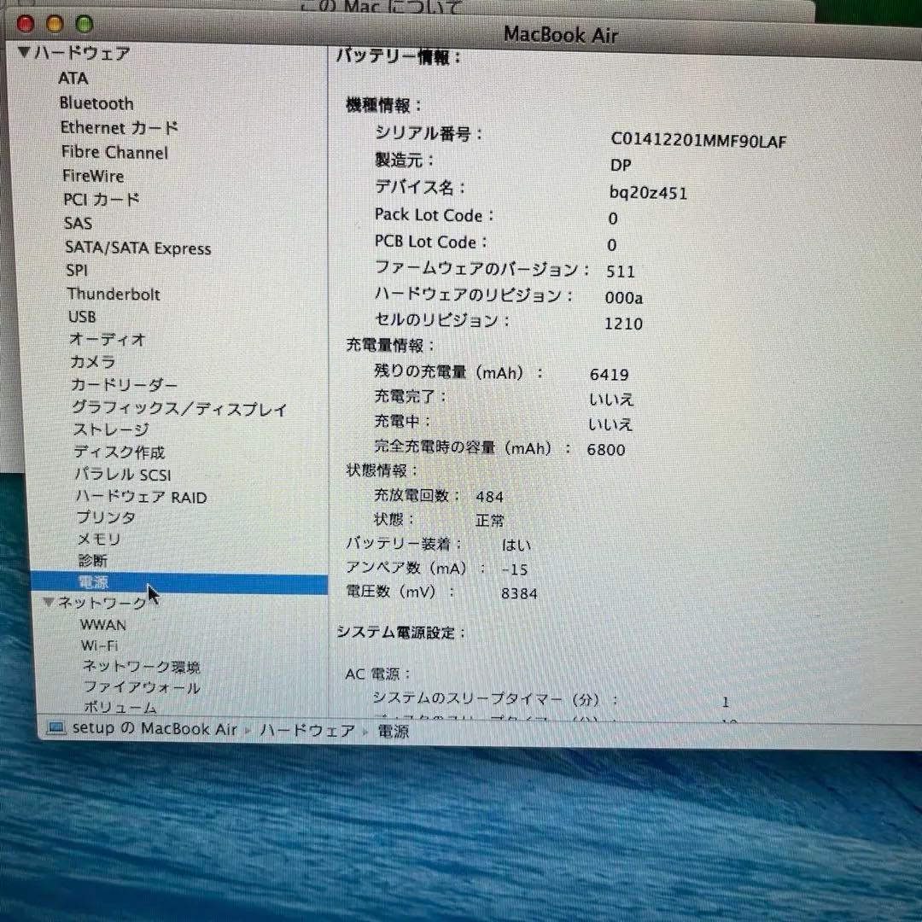
Task: Select Fibre Channel in the sidebar
Action: (x=114, y=152)
